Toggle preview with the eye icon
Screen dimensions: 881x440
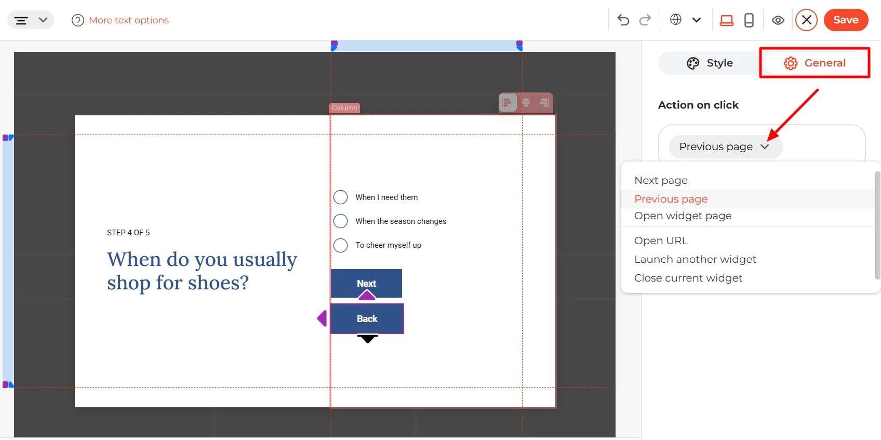tap(778, 20)
